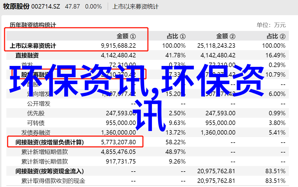Open the 上市以来募资统计 title beside the stock quote
Screen dimensions: 298x187
point(135,7)
